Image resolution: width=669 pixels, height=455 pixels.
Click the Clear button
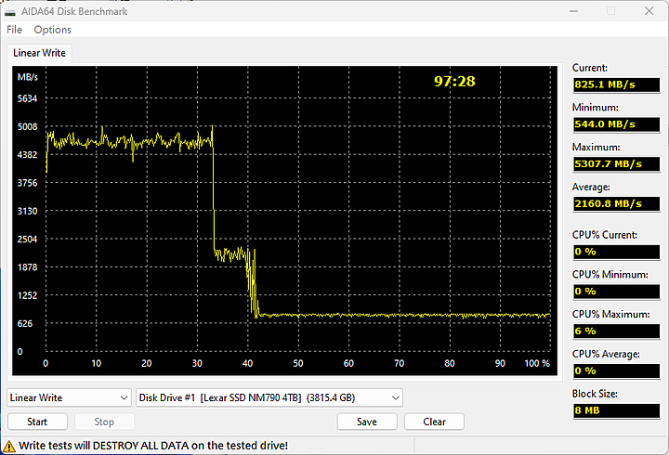434,422
